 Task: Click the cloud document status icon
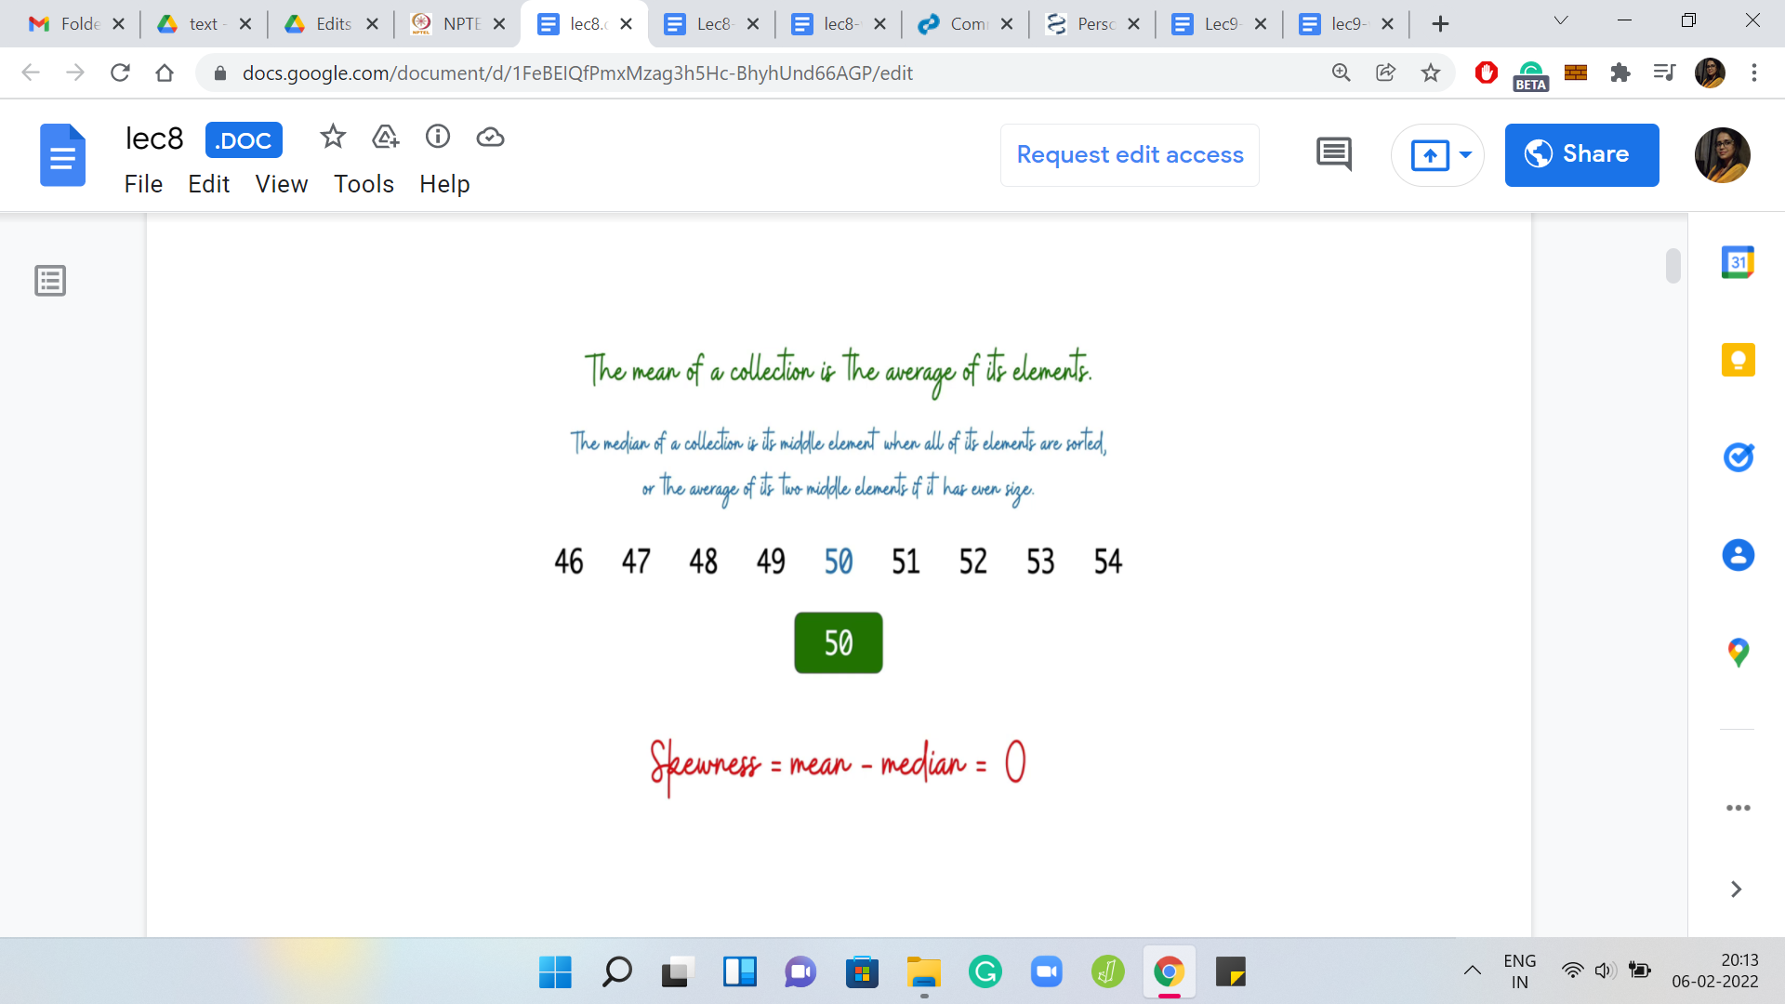tap(490, 138)
